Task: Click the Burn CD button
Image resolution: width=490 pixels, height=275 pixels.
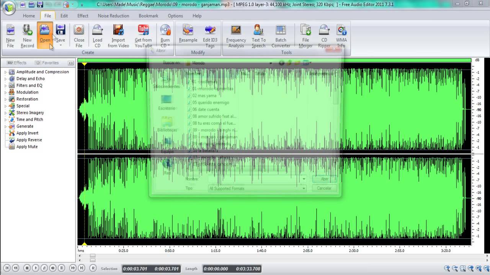Action: pos(165,36)
